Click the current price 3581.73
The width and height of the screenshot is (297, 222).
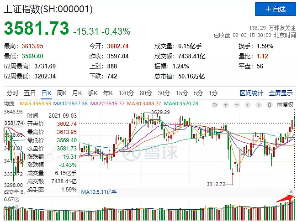[x=37, y=28]
